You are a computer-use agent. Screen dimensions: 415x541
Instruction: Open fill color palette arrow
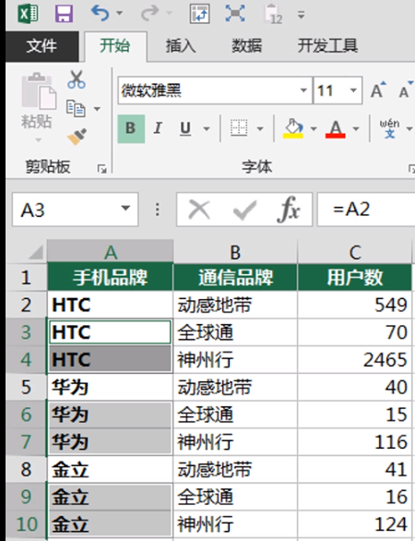click(314, 129)
